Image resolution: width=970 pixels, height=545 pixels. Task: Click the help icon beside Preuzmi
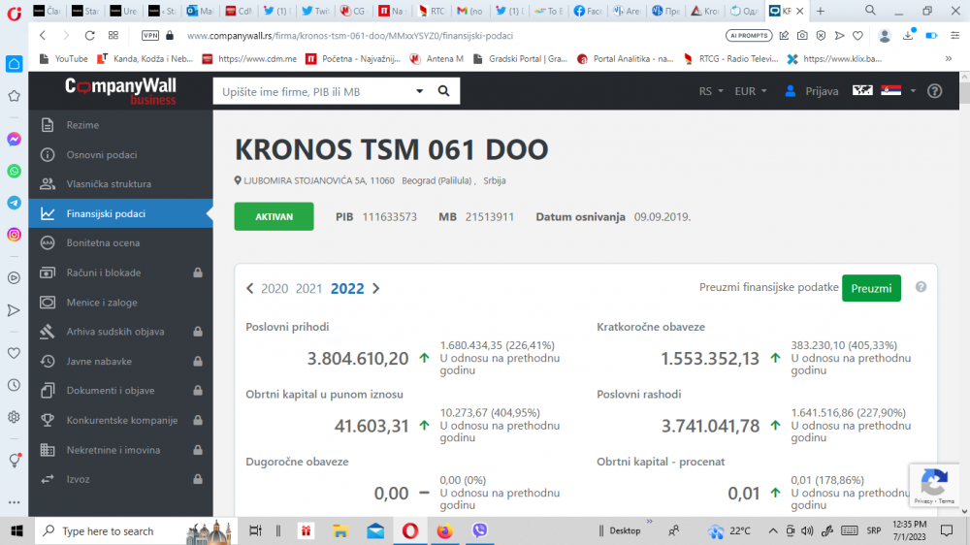click(x=921, y=288)
